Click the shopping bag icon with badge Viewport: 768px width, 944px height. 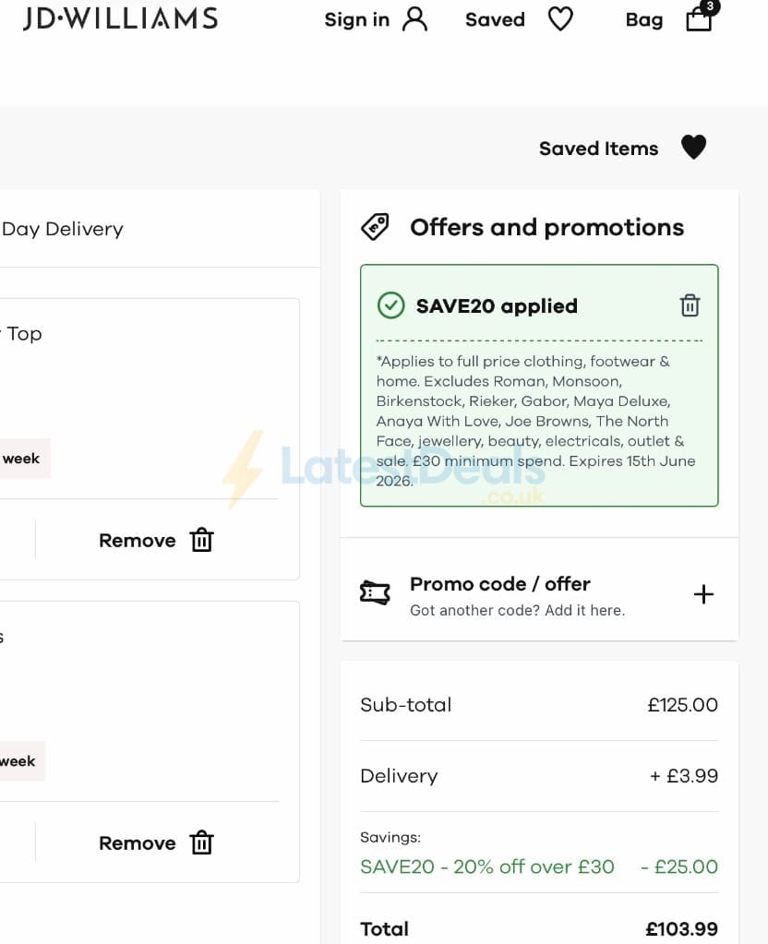702,17
